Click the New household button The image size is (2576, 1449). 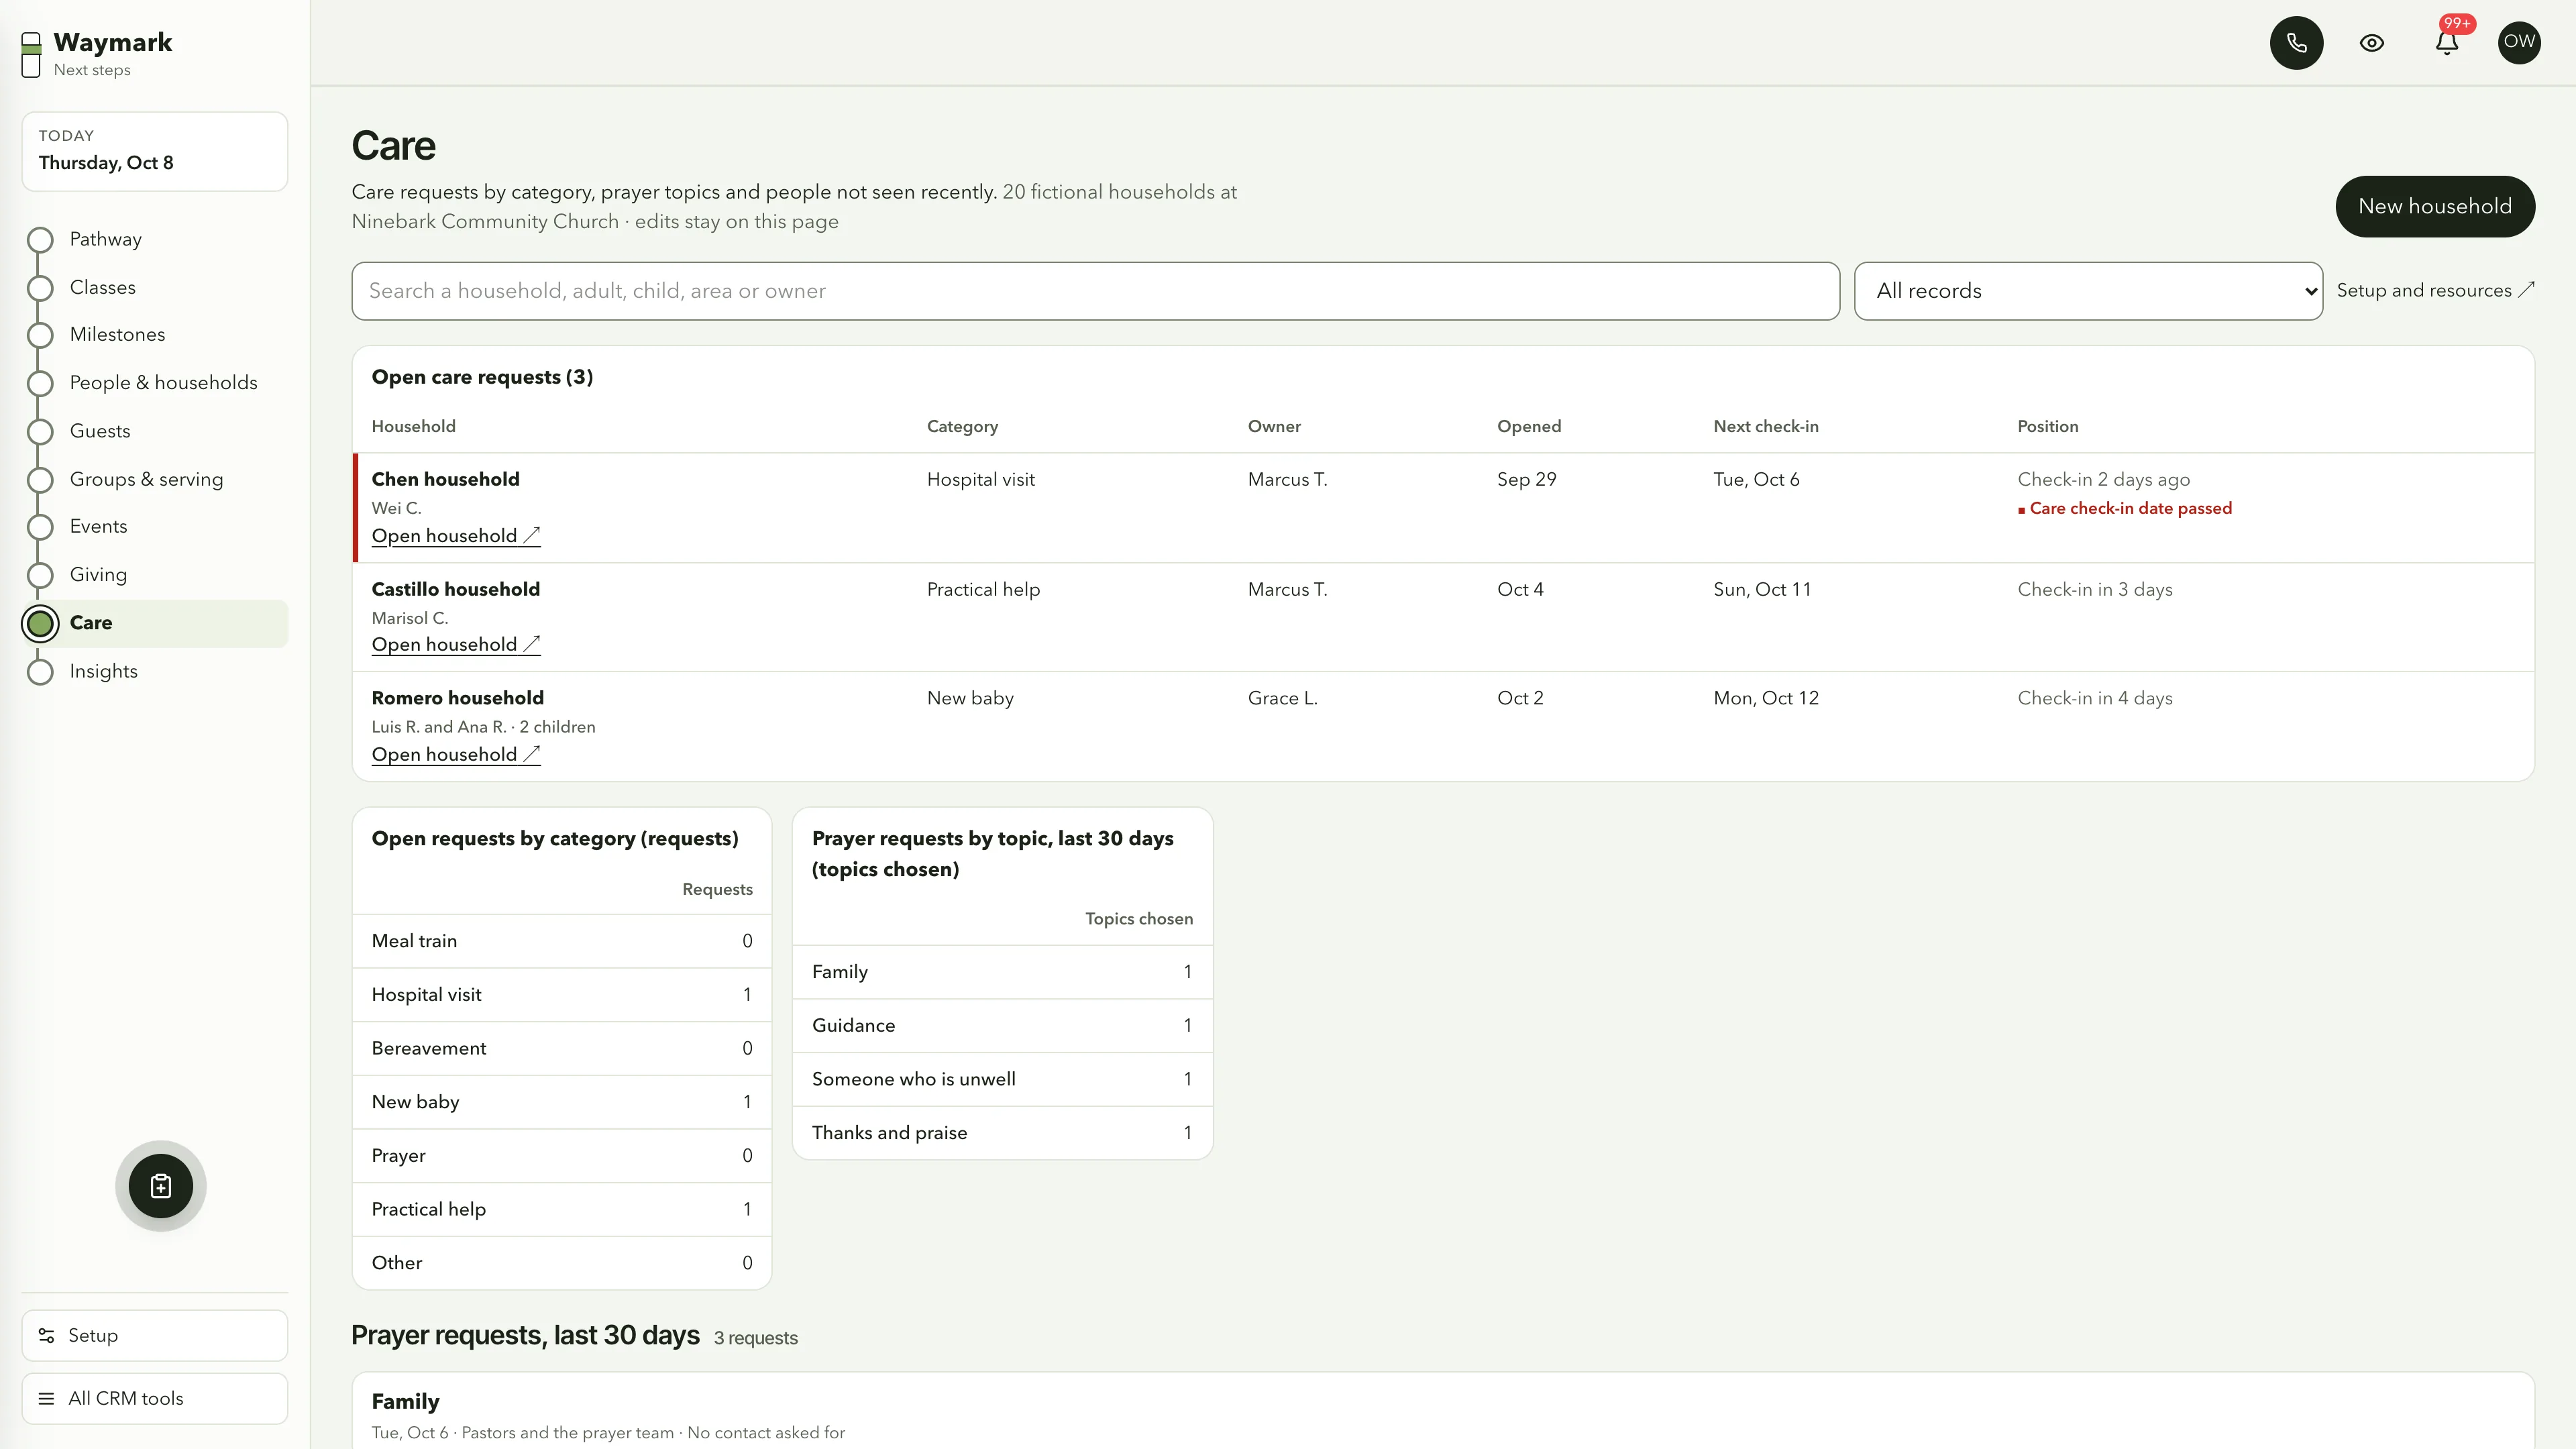click(2434, 206)
